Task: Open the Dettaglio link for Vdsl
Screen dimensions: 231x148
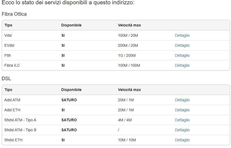Action: pos(182,35)
